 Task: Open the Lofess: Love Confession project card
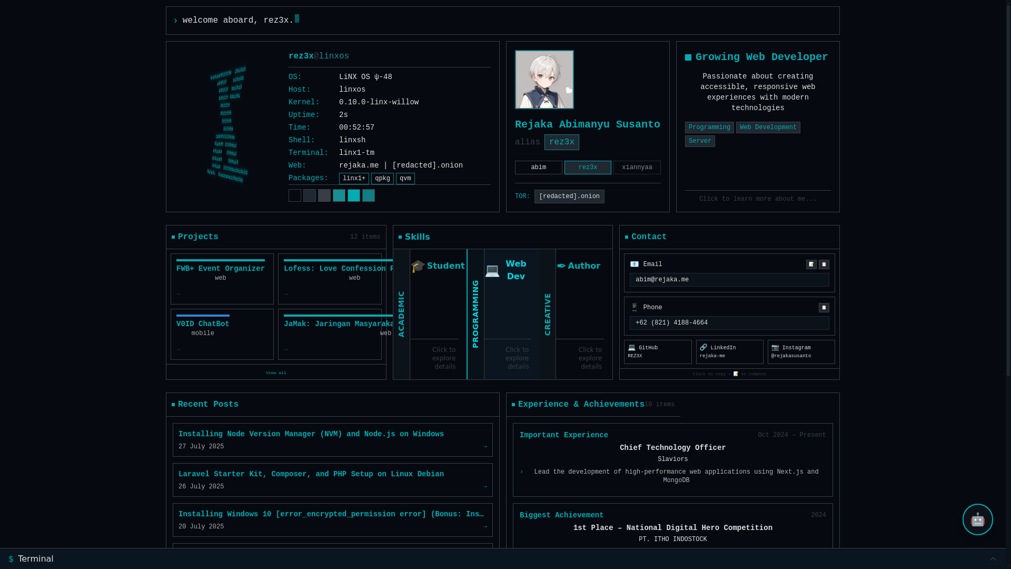[x=330, y=279]
